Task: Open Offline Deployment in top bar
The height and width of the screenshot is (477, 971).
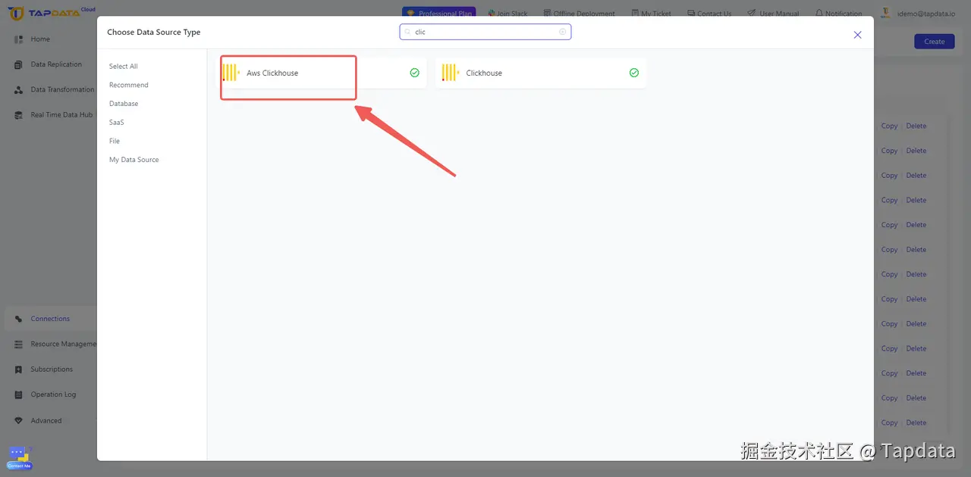Action: point(580,14)
